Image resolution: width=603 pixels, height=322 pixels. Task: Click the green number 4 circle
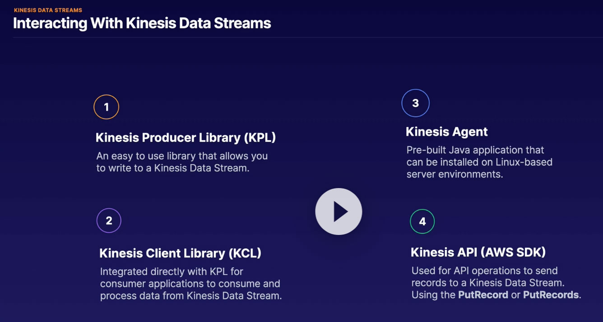tap(422, 221)
